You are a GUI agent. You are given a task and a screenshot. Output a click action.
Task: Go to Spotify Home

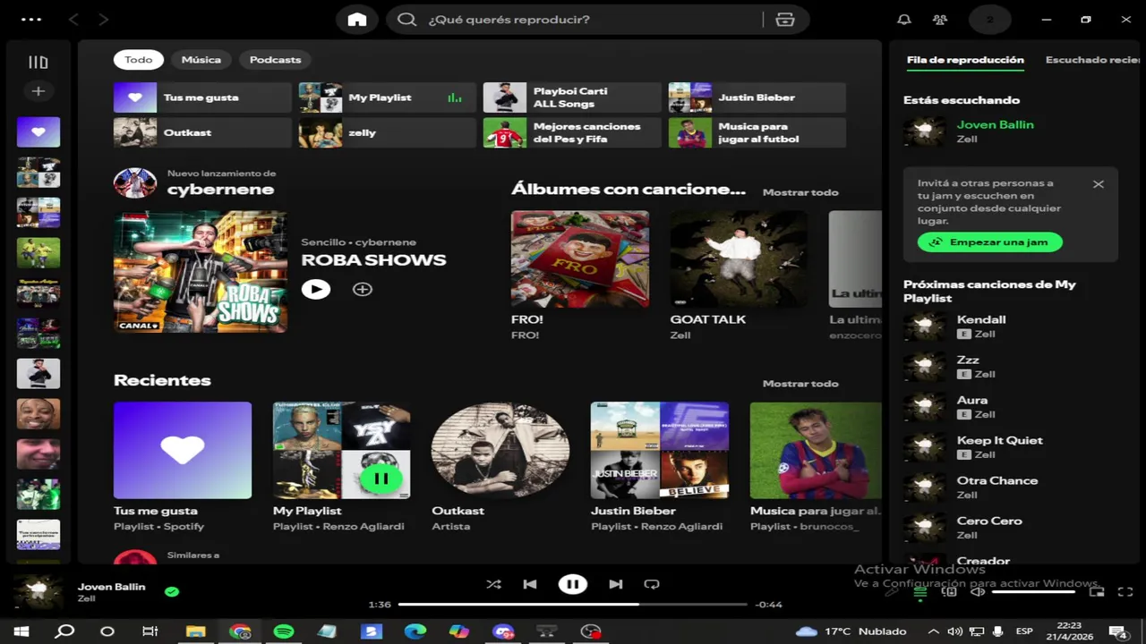coord(357,20)
